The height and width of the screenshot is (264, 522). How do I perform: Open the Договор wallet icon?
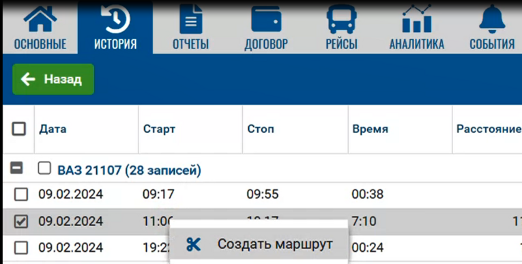tap(266, 20)
